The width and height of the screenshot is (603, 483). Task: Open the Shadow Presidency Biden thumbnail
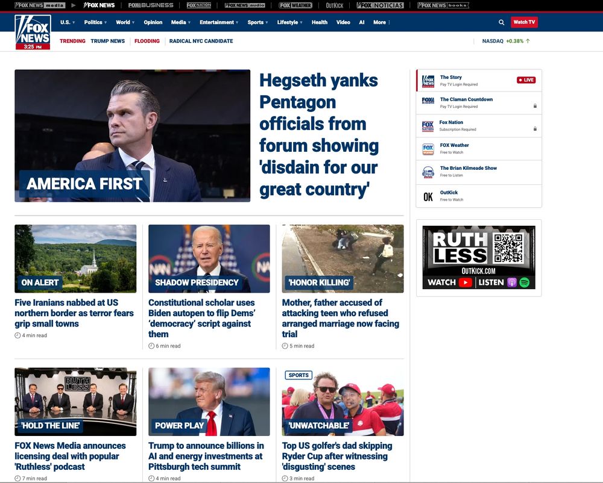(x=209, y=259)
